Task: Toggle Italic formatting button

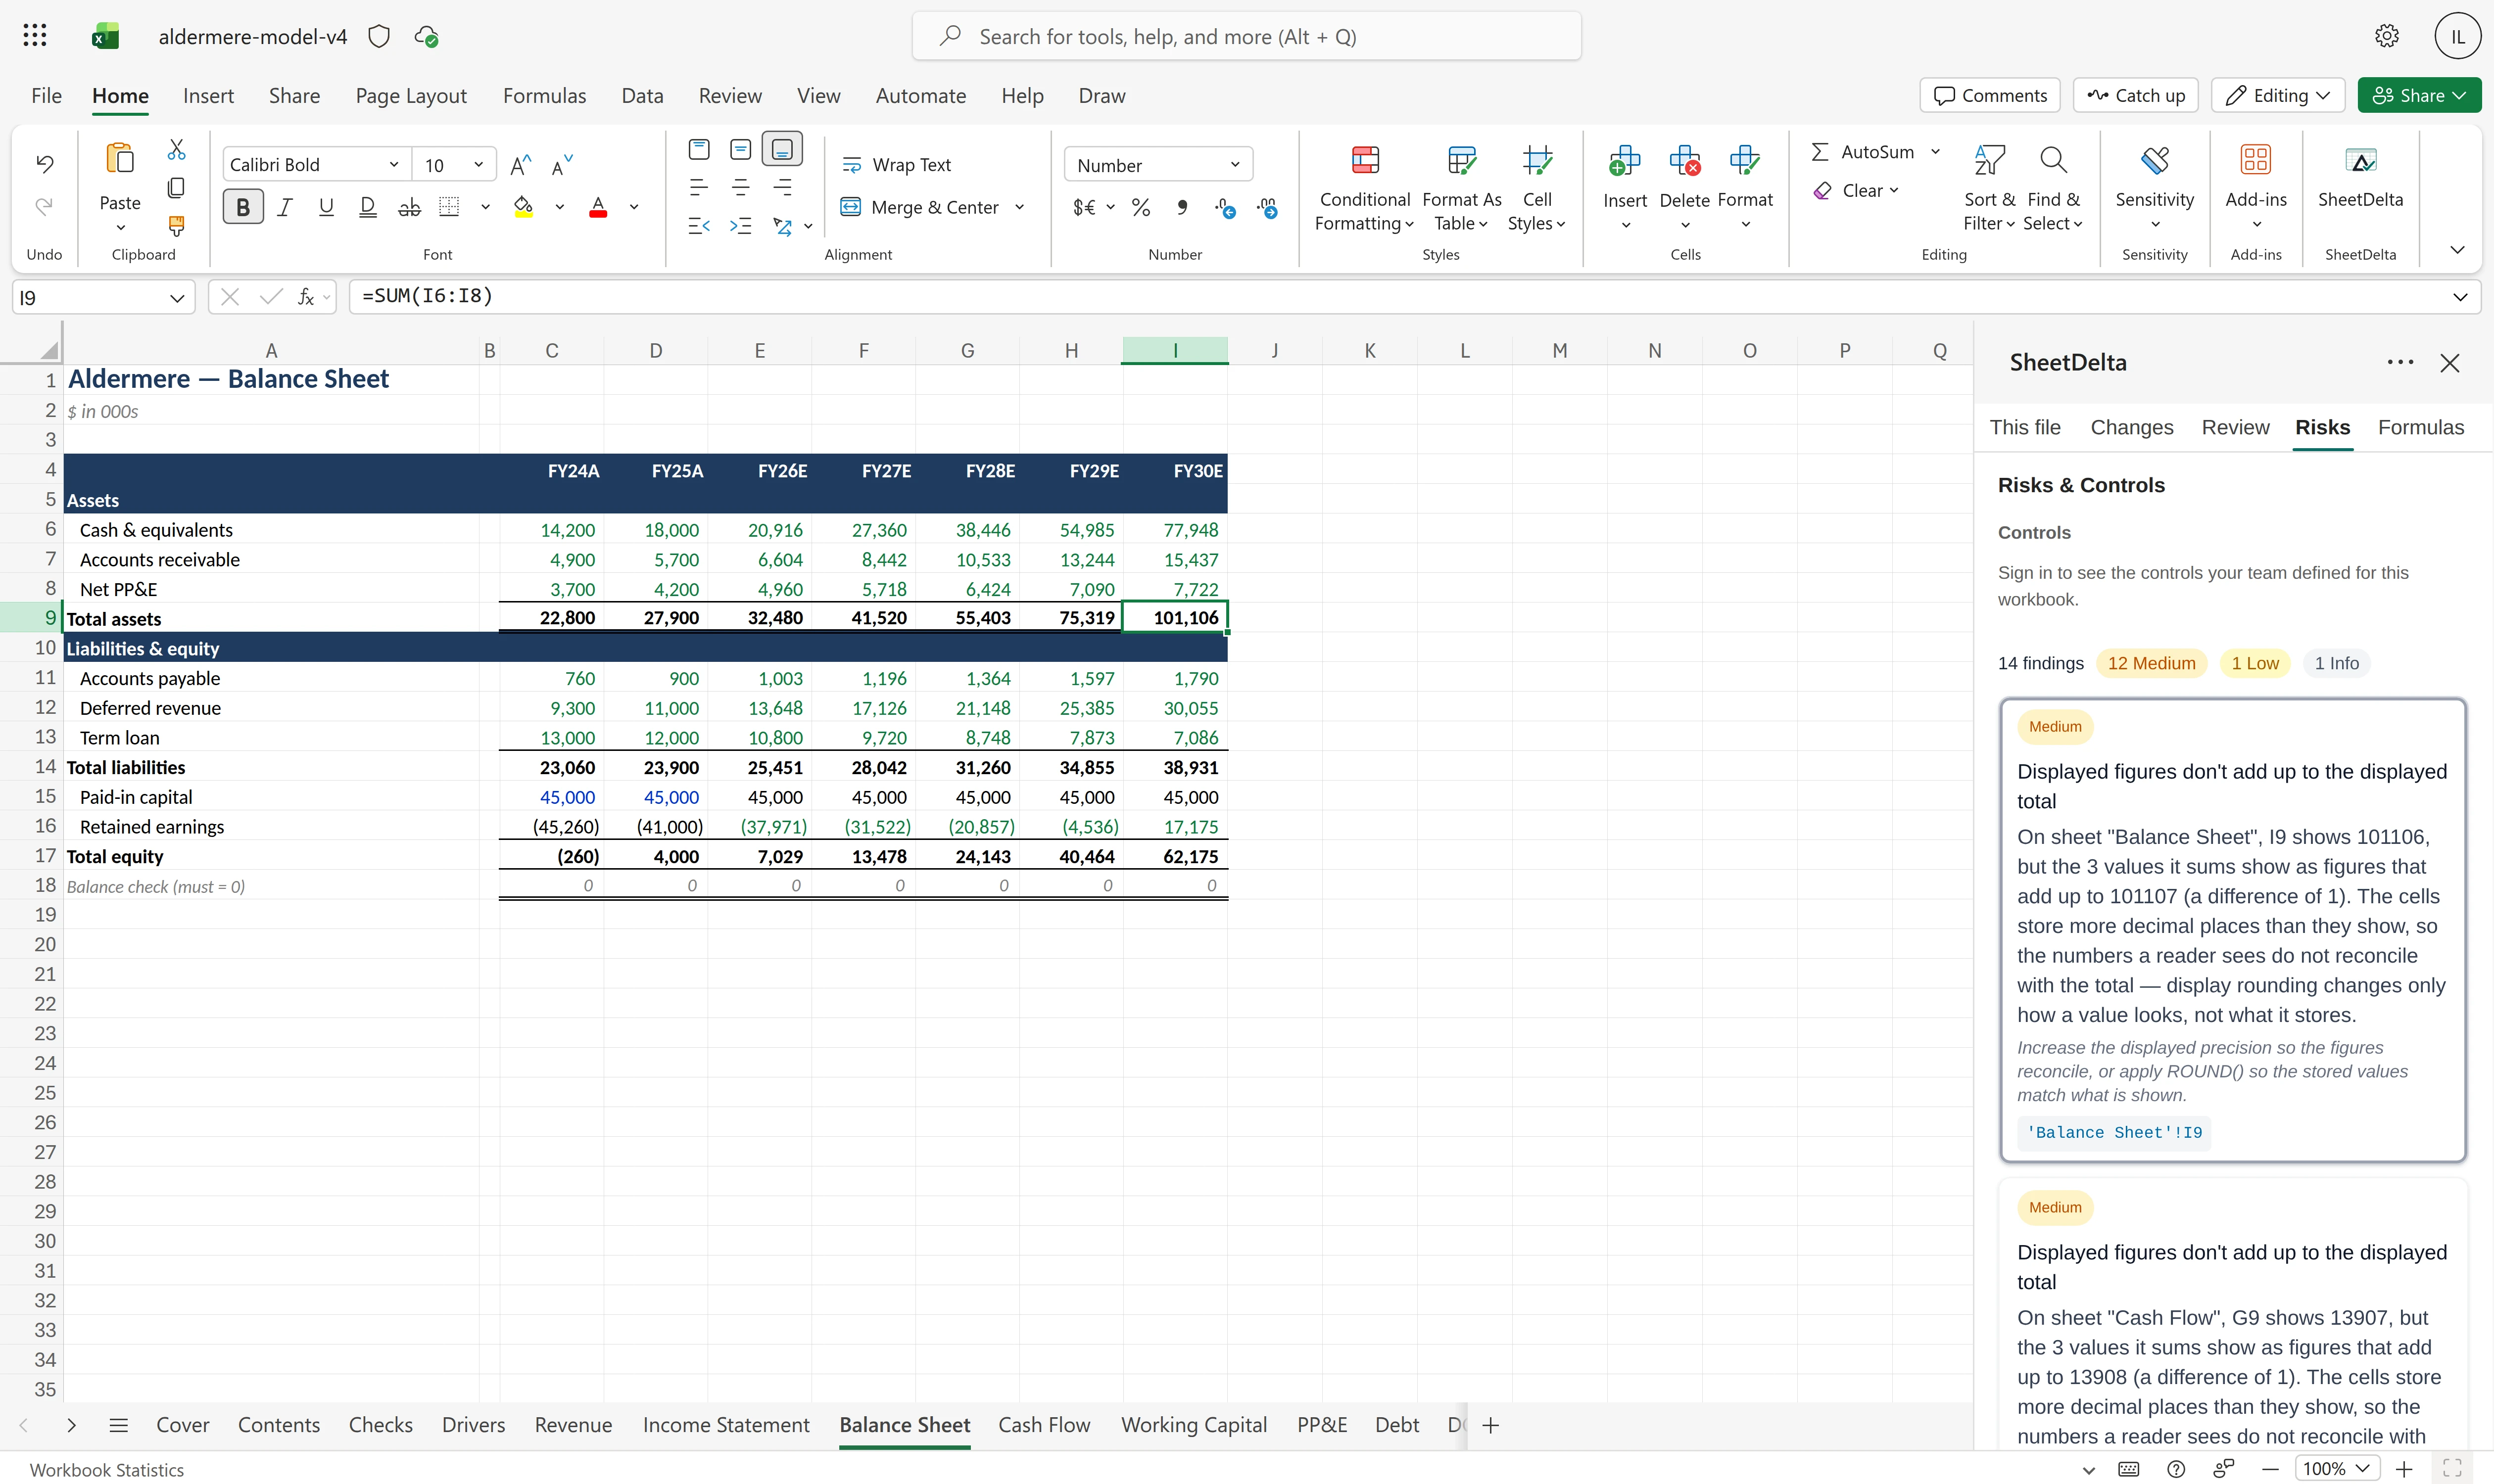Action: coord(285,207)
